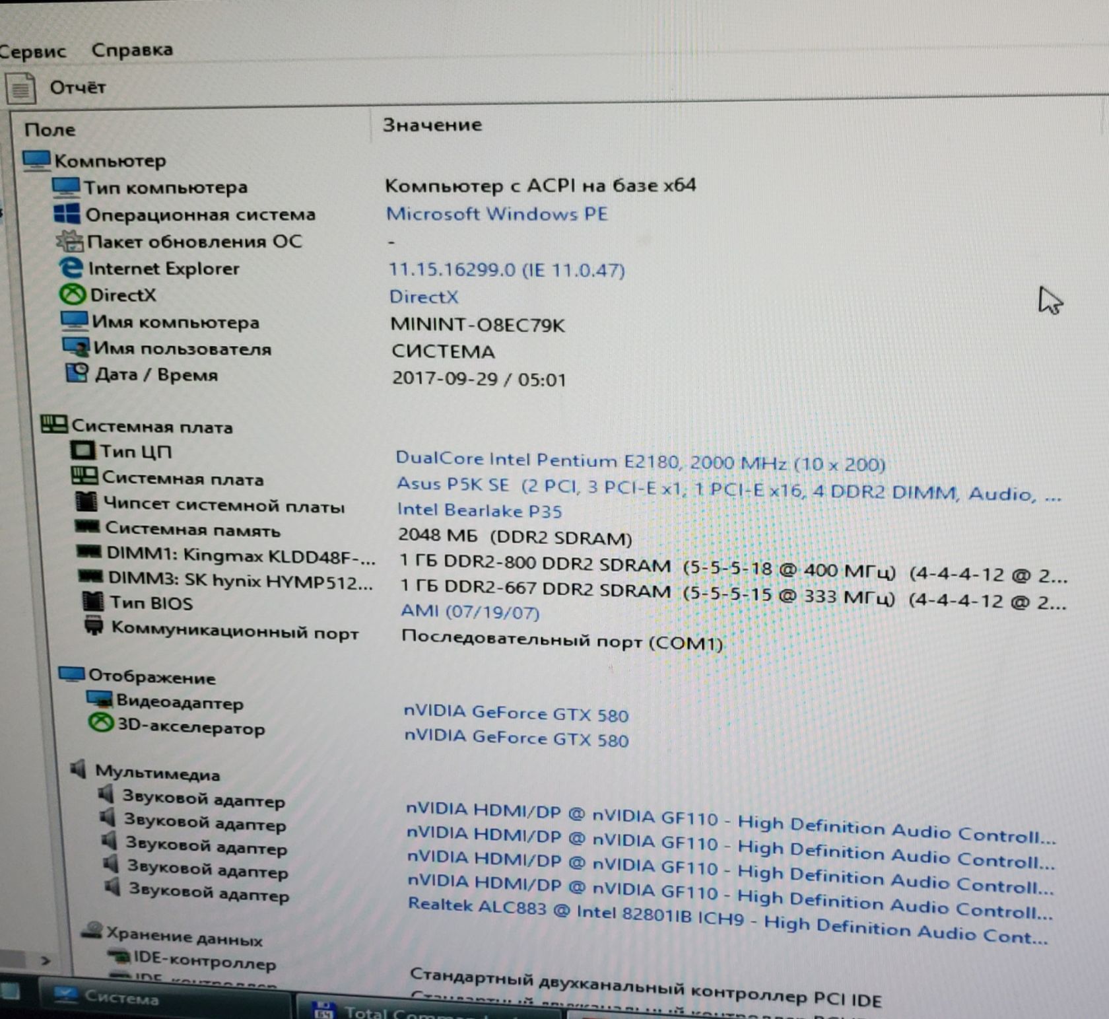
Task: Click the Системная память icon
Action: coord(87,528)
